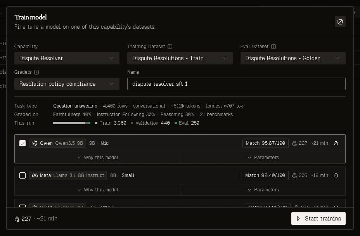The image size is (360, 236).
Task: Start training button
Action: (318, 219)
